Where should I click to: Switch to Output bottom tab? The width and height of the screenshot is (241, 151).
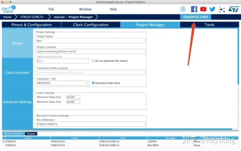[x=31, y=133]
